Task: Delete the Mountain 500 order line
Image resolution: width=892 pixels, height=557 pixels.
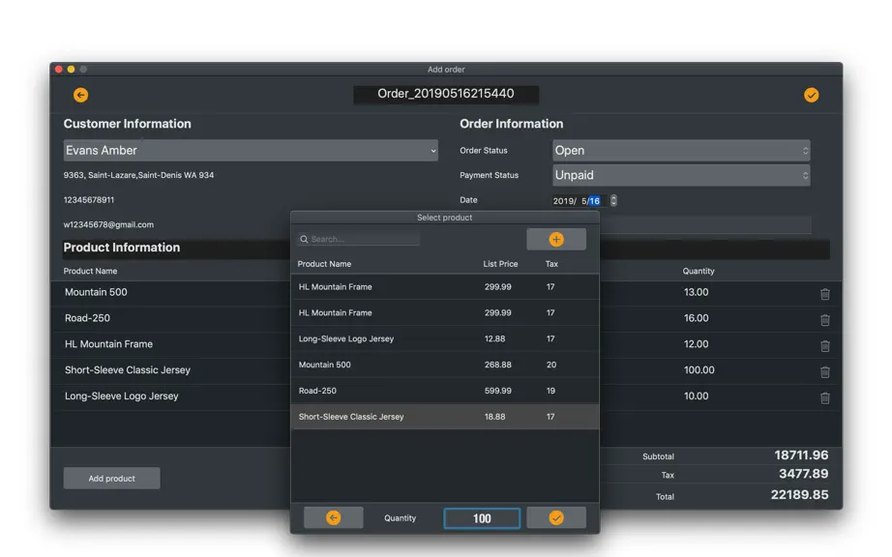Action: click(x=825, y=294)
